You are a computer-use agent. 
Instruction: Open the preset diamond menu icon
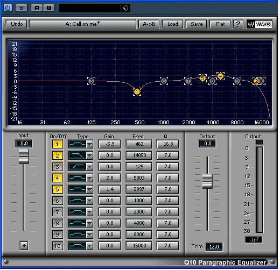(x=125, y=8)
